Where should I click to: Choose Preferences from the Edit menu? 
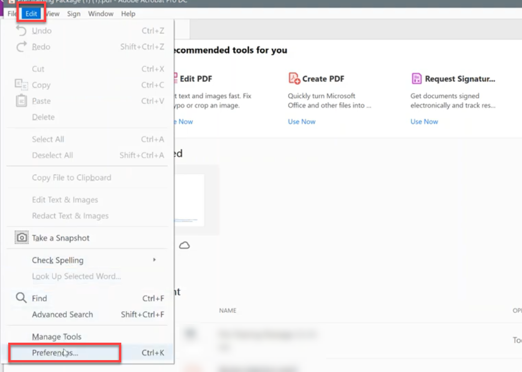87,353
